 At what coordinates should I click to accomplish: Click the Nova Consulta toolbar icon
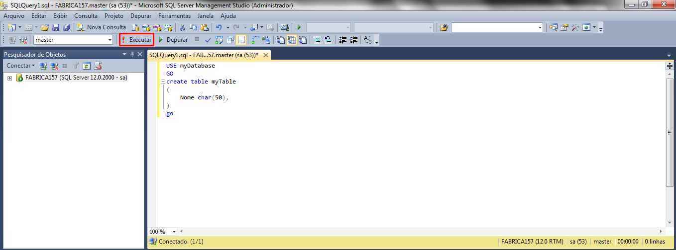102,27
